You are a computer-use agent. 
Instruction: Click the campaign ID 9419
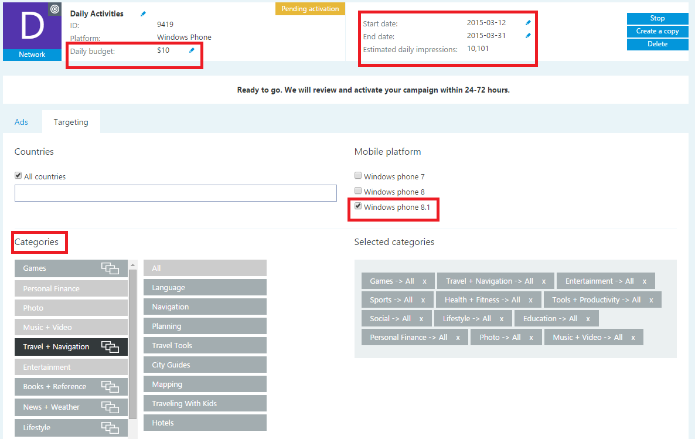(x=165, y=25)
